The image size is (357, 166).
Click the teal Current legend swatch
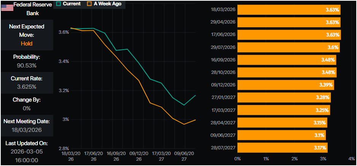pyautogui.click(x=59, y=4)
